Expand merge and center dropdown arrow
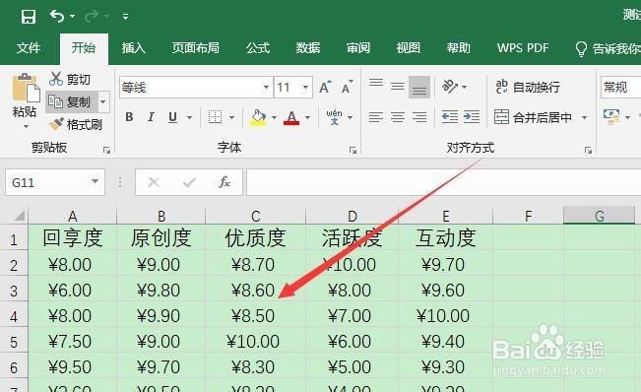The height and width of the screenshot is (392, 641). click(x=585, y=118)
